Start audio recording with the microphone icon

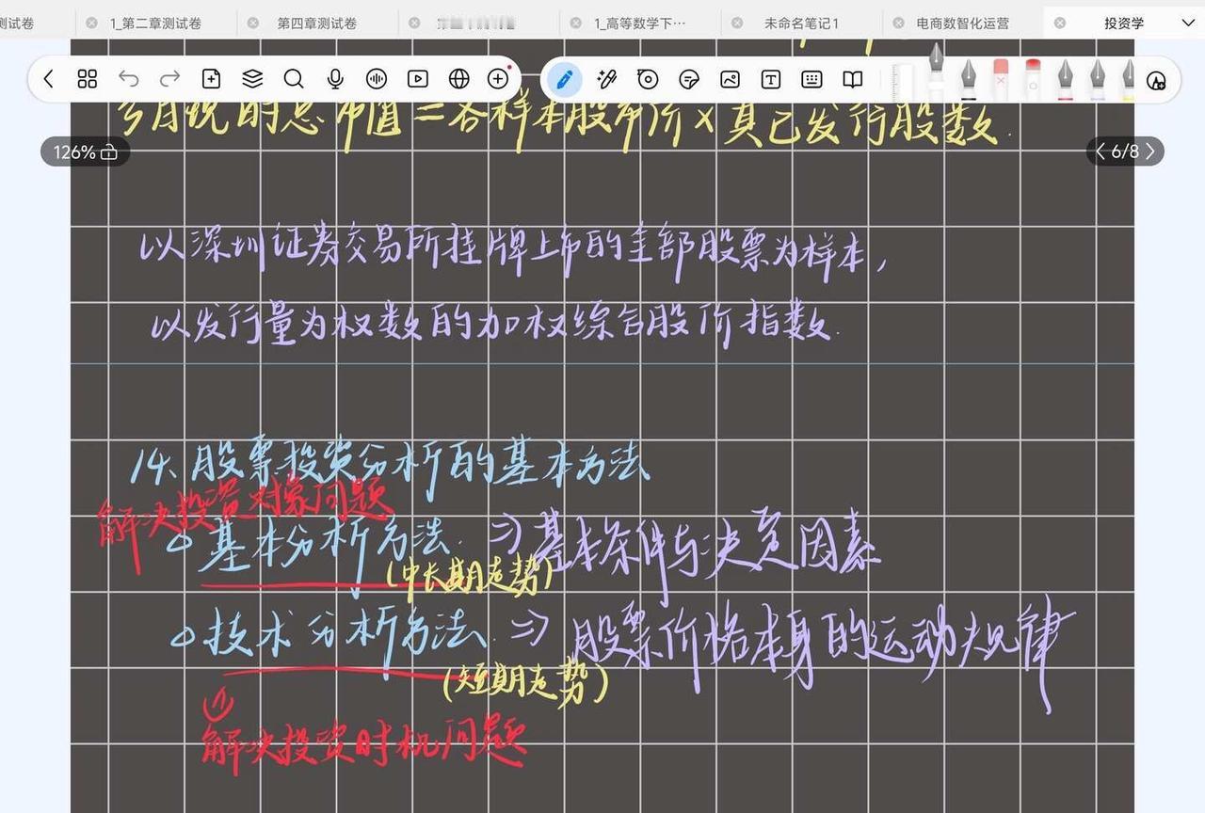click(335, 79)
